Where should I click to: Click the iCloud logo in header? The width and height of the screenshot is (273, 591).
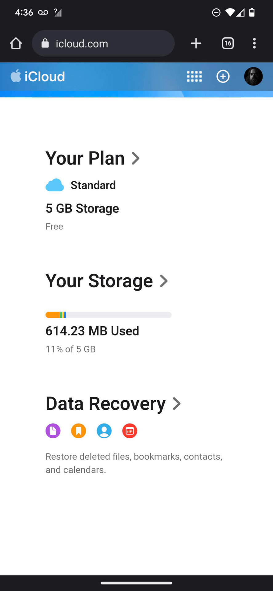(38, 76)
